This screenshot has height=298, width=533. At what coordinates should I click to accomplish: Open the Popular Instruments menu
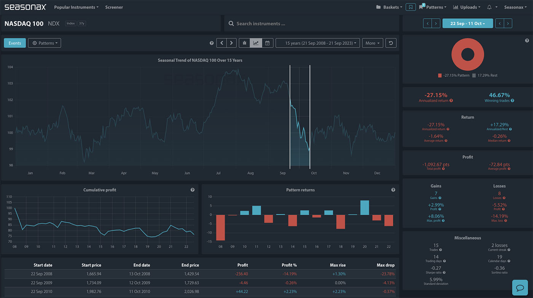point(76,7)
